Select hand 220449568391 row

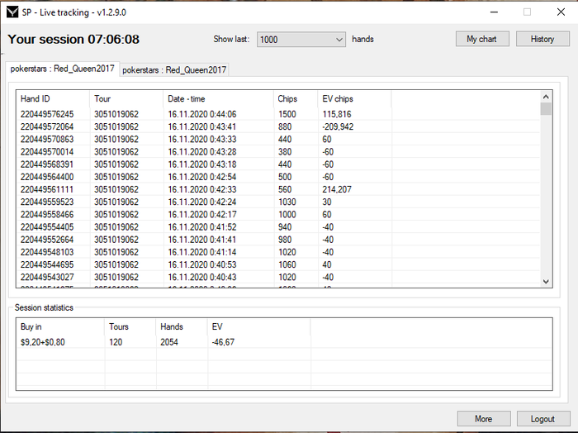(x=278, y=164)
